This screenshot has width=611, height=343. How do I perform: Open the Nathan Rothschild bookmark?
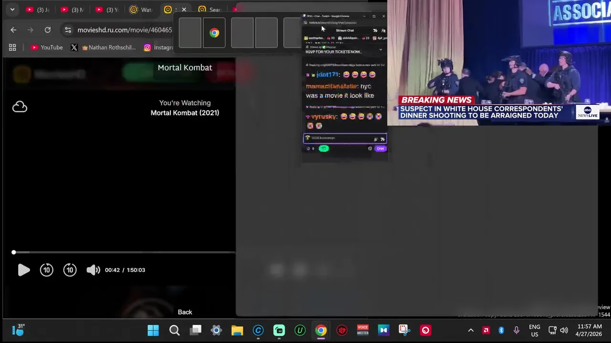(x=109, y=47)
